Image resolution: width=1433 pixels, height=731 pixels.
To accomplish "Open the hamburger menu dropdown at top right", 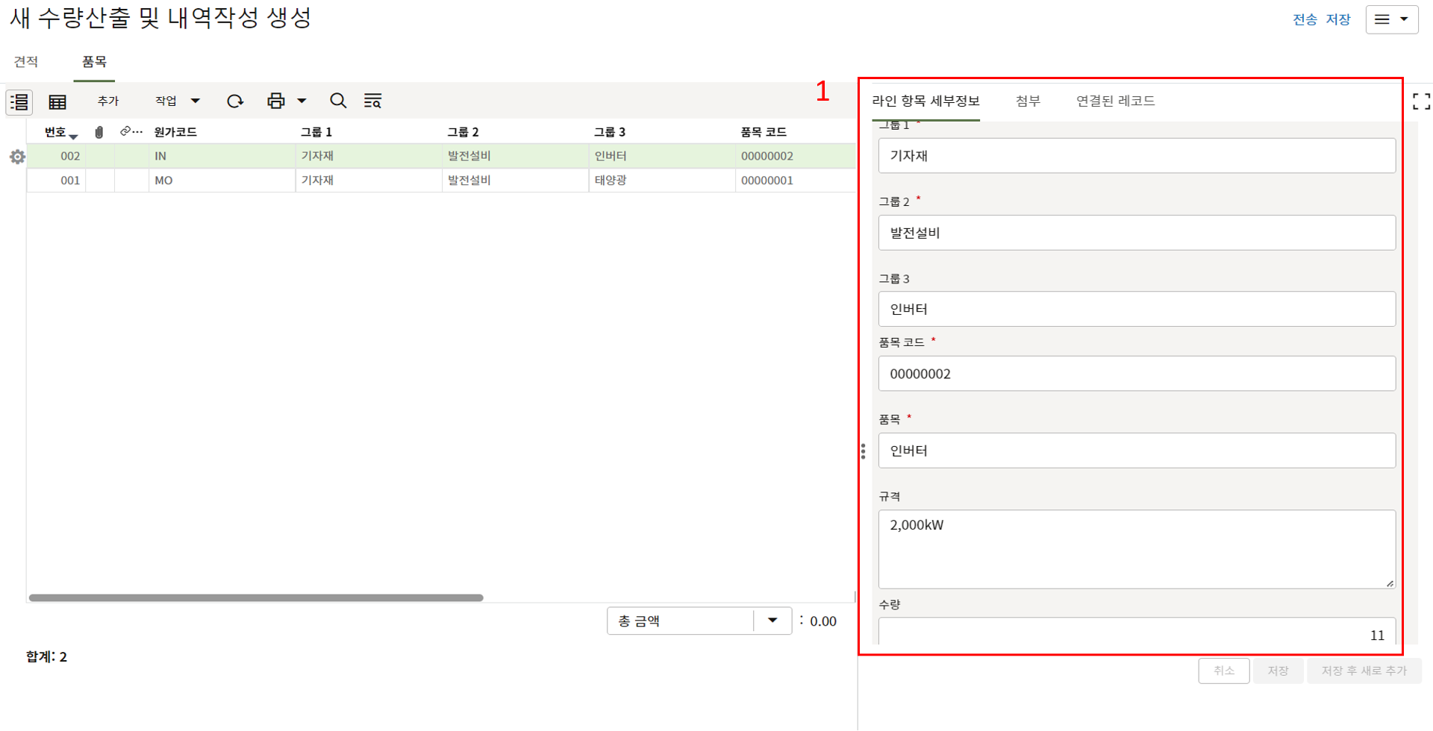I will [x=1391, y=19].
